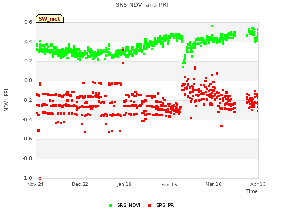Click the -0.2 y-axis tick label

tap(27, 100)
